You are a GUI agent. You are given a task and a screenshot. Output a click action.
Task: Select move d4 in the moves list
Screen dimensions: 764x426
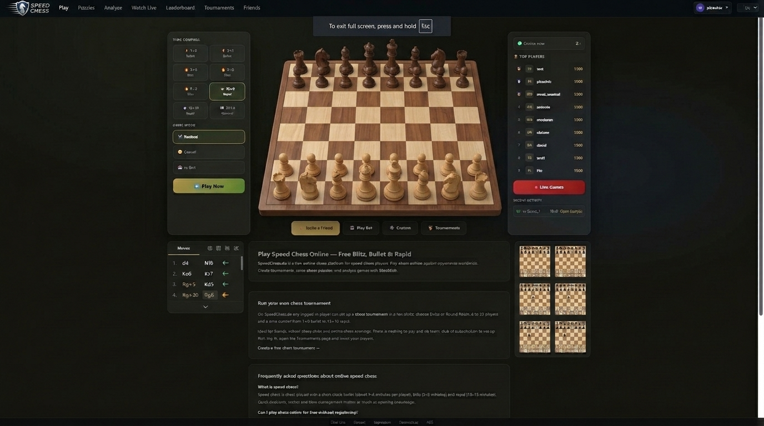coord(185,263)
